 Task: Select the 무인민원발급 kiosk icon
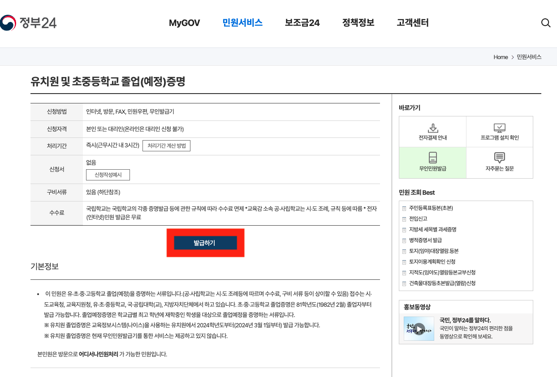point(432,158)
